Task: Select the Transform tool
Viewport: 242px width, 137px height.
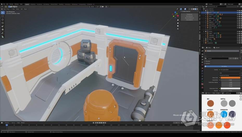Action: 3,29
